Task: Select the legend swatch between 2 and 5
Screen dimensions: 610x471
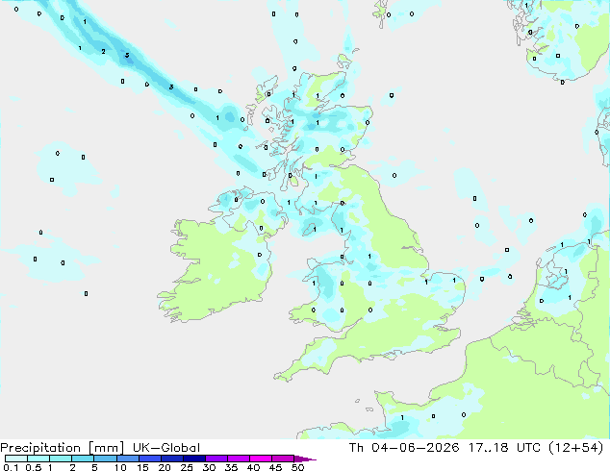Action: click(83, 459)
